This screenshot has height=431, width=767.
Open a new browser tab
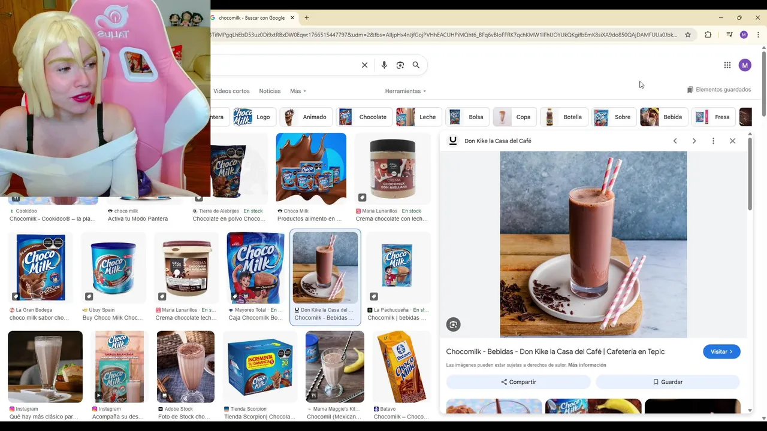(306, 18)
